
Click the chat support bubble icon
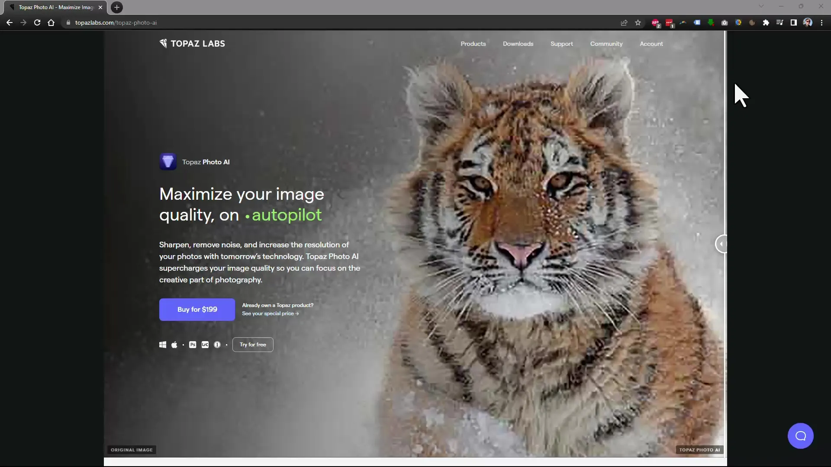[x=800, y=435]
